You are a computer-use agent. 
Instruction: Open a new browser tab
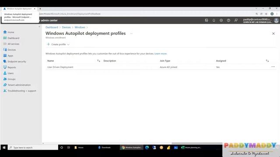pos(40,9)
